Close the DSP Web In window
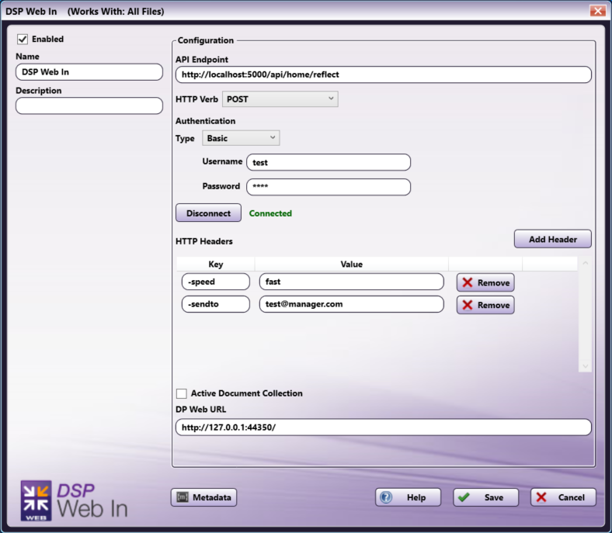The image size is (612, 533). tap(597, 11)
